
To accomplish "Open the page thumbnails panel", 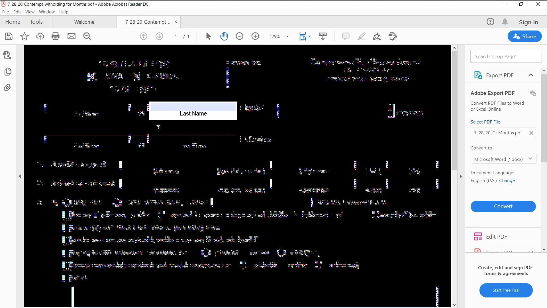I will point(8,71).
